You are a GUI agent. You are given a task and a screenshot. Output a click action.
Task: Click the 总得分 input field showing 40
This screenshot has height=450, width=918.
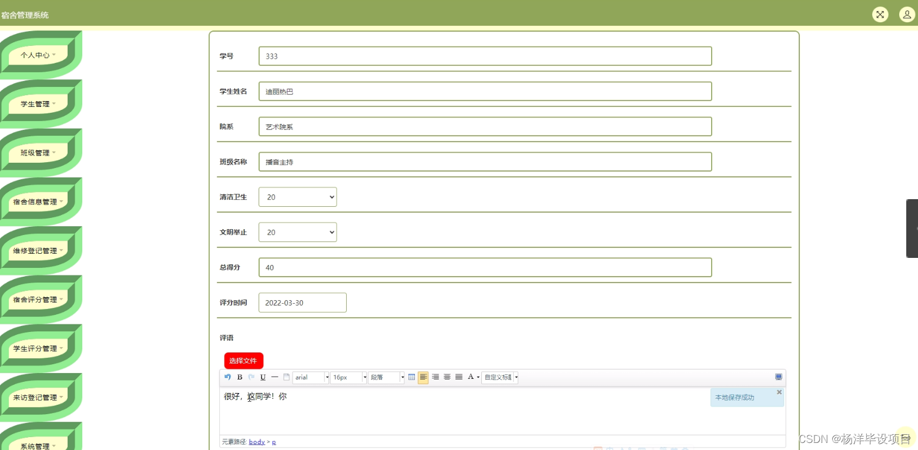[485, 267]
